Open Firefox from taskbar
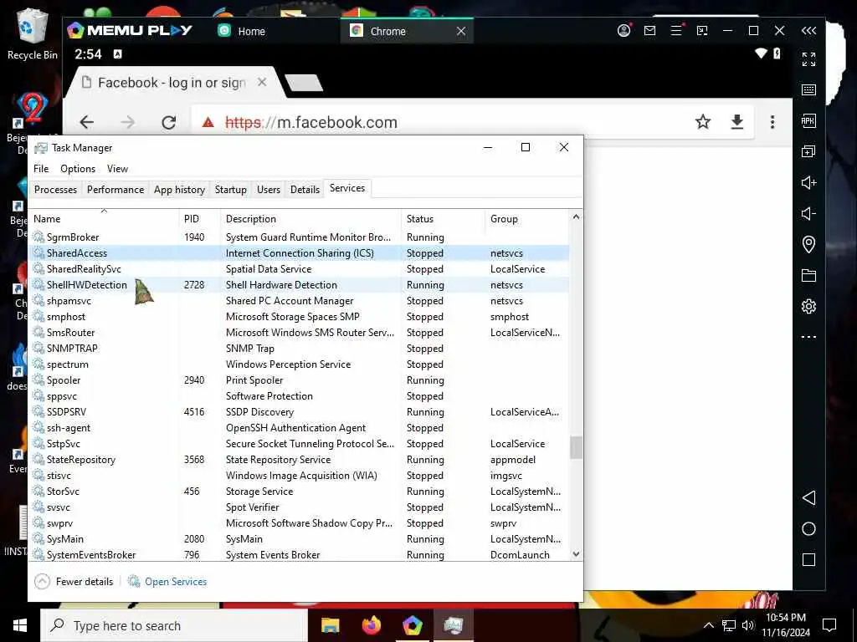This screenshot has height=642, width=857. [x=372, y=625]
